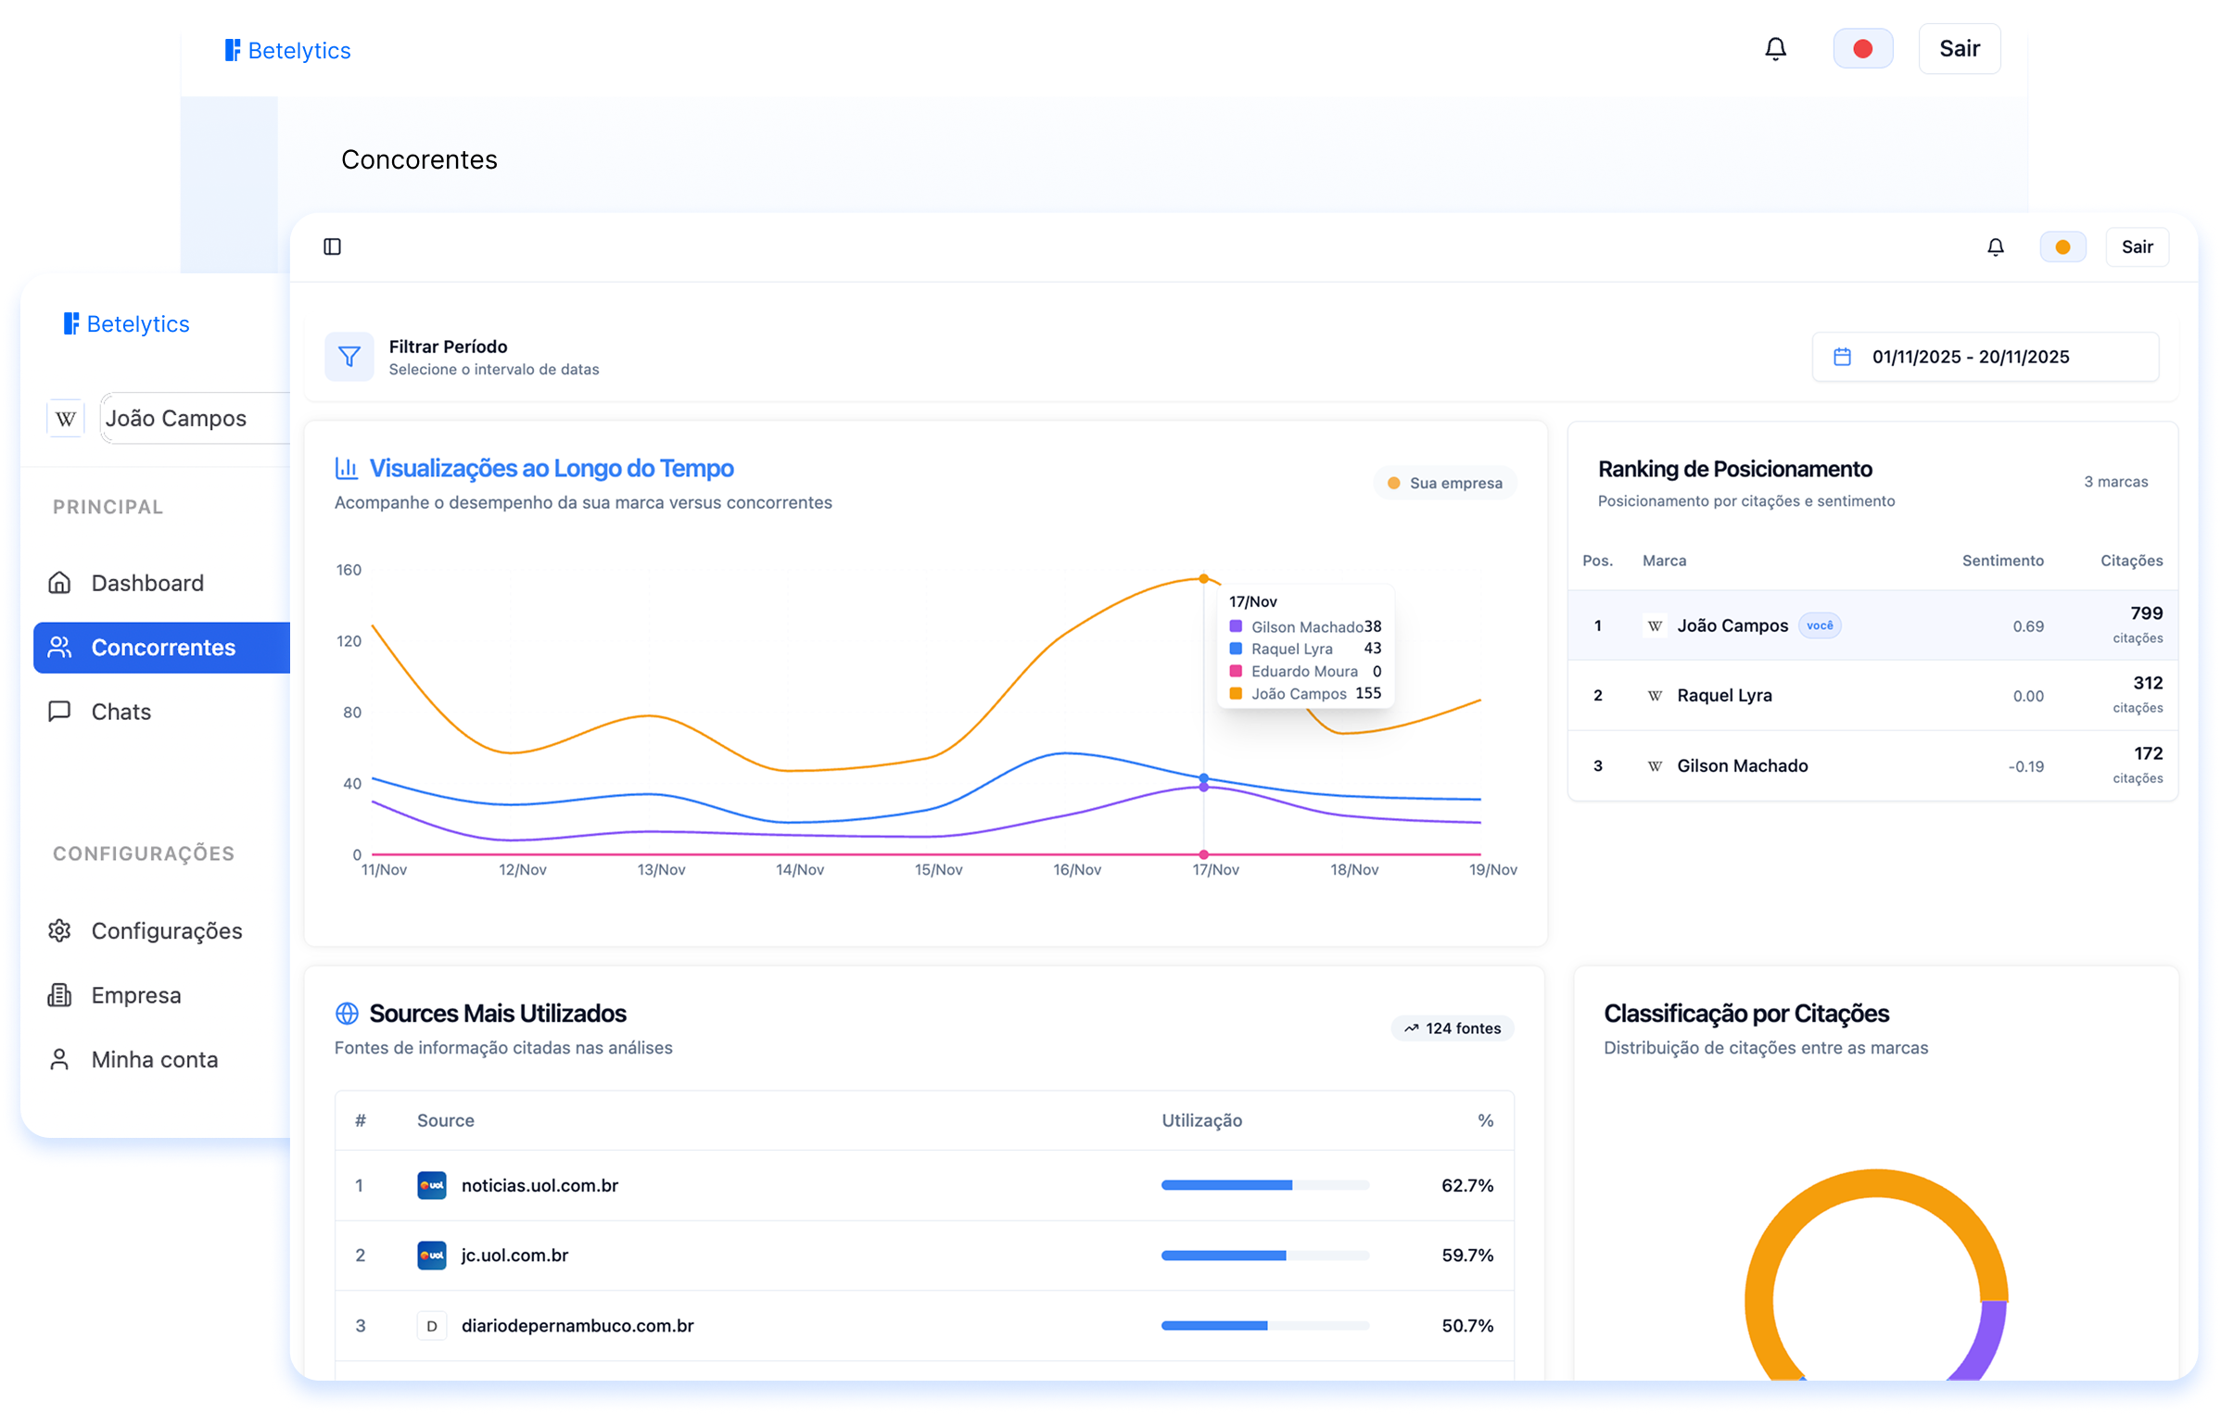Screen dimensions: 2221x1414
Task: Click the 17/Nov data point on the chart
Action: pyautogui.click(x=1203, y=577)
